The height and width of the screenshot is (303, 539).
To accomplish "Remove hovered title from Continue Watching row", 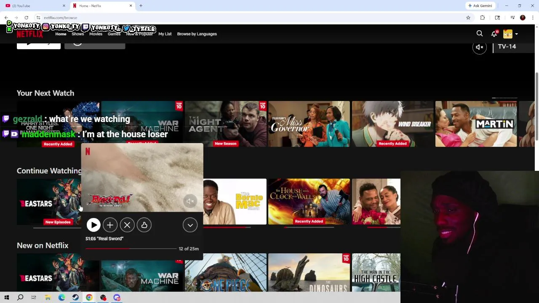I will (127, 225).
